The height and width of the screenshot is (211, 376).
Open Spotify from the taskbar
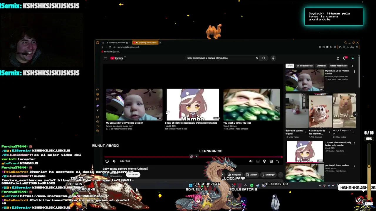(252, 185)
